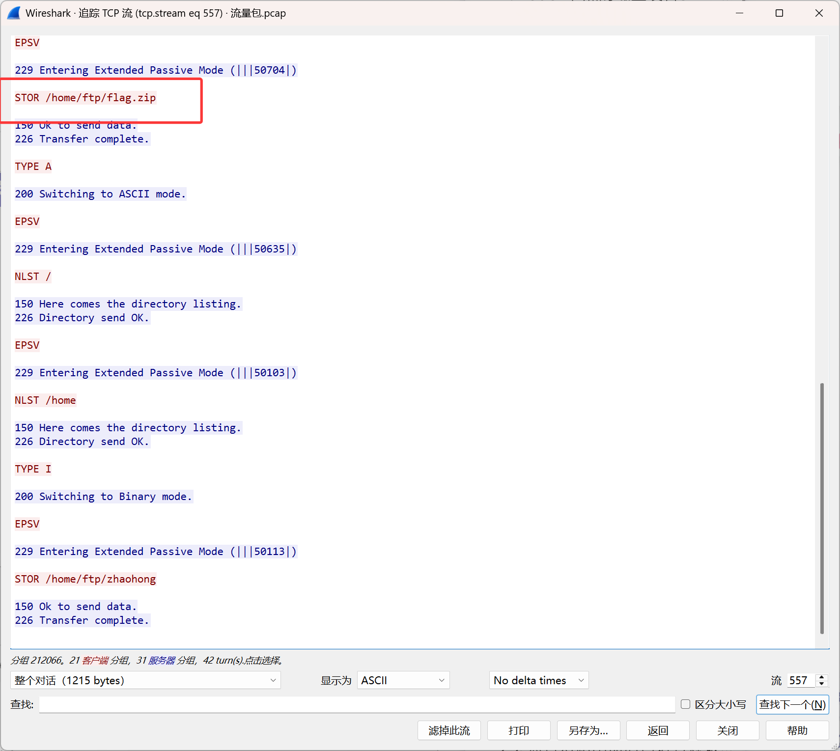840x751 pixels.
Task: Toggle the 区分大小写 case-sensitive checkbox
Action: [x=685, y=704]
